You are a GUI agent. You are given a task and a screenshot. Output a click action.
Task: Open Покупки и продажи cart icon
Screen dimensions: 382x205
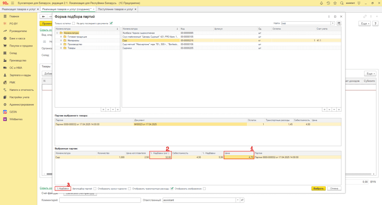(x=5, y=46)
